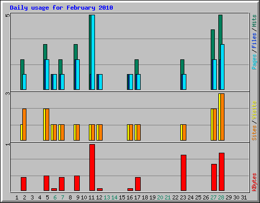Select day label '17' on the x-axis
The width and height of the screenshot is (260, 203).
137,197
